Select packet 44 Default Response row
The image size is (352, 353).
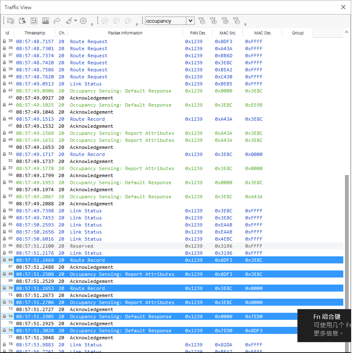172,105
